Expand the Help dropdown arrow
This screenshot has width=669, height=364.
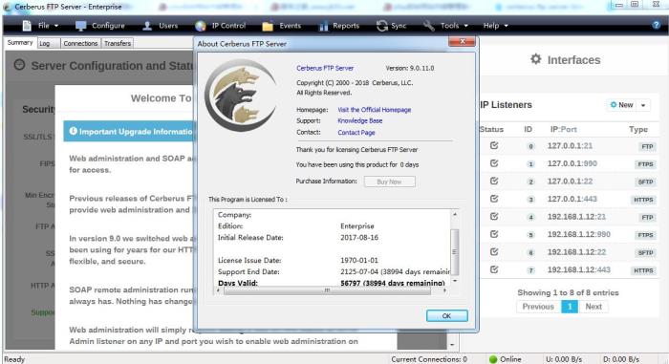pyautogui.click(x=506, y=26)
